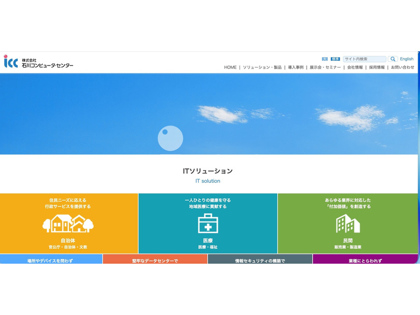The width and height of the screenshot is (420, 315).
Task: Click the houses icon in 自治体 tile
Action: click(68, 223)
